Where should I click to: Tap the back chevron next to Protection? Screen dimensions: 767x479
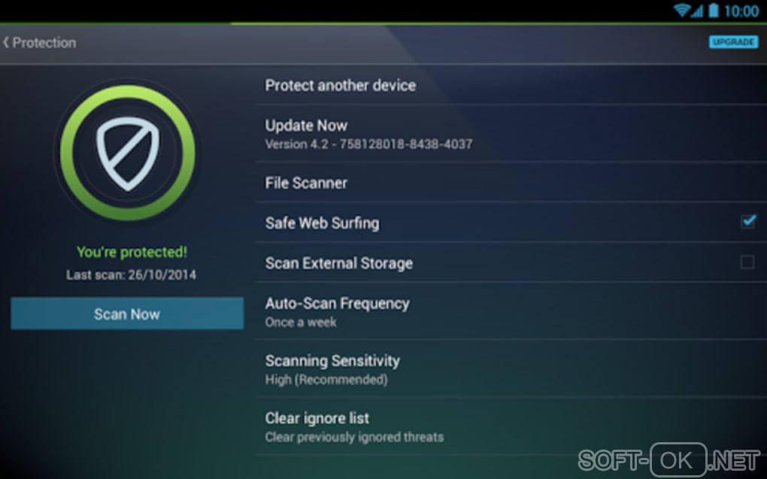(6, 43)
